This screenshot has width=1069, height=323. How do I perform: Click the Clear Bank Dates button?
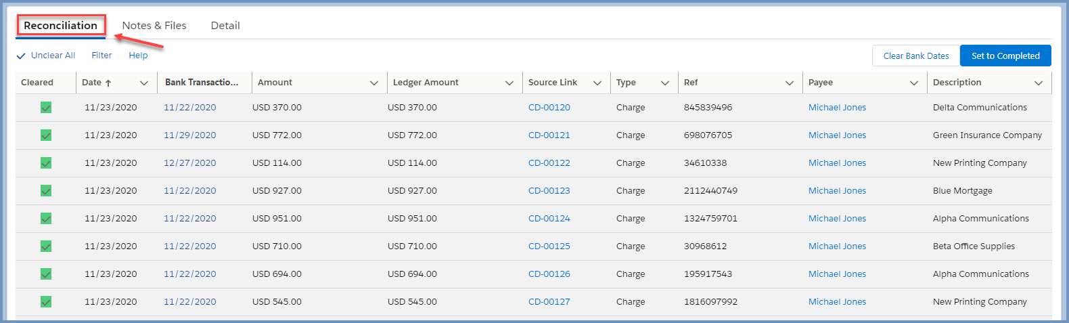coord(916,56)
